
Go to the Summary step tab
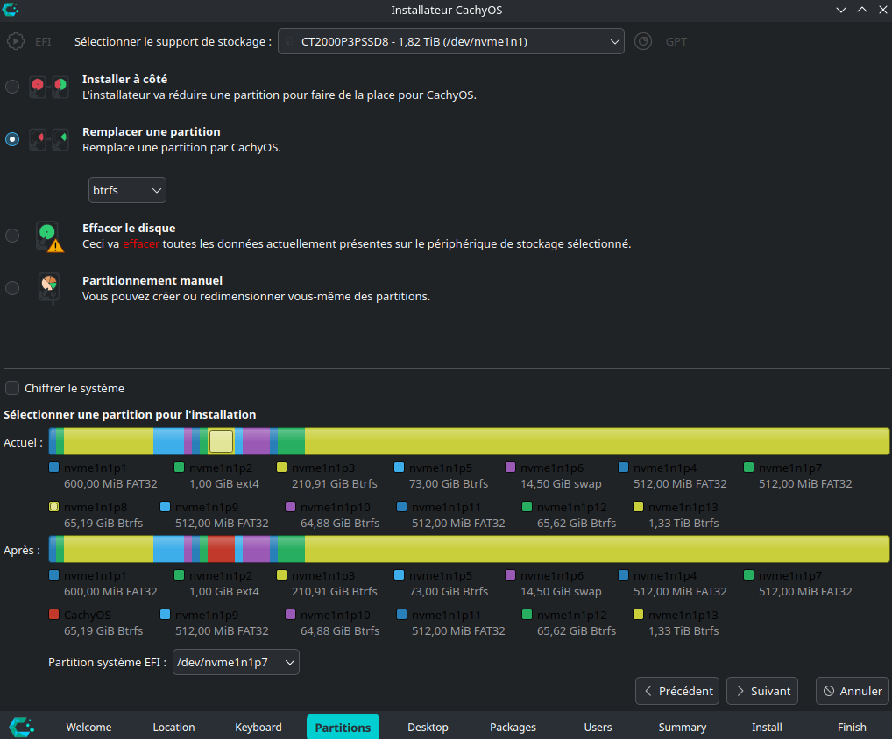[x=682, y=727]
